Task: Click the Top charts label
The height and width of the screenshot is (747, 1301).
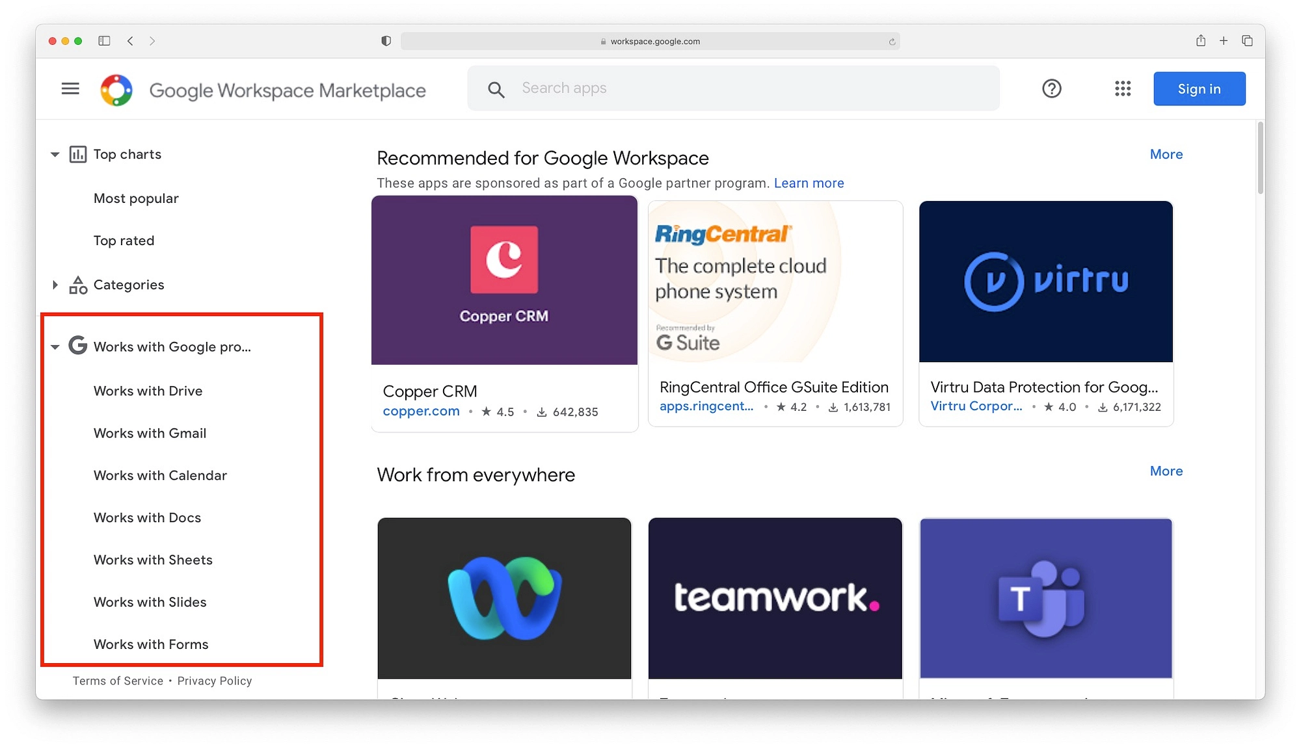Action: tap(127, 154)
